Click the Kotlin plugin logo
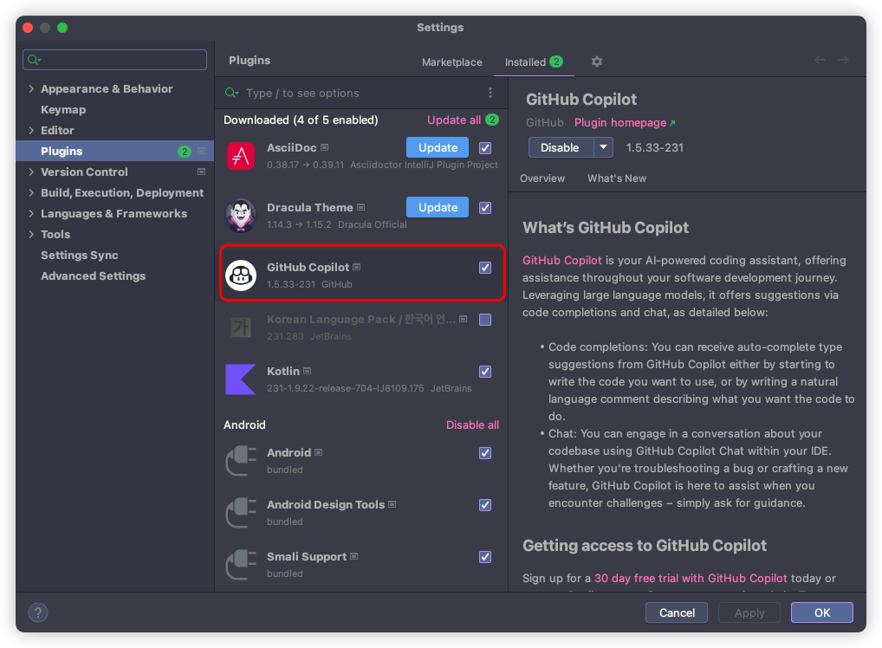The width and height of the screenshot is (882, 648). pyautogui.click(x=241, y=379)
